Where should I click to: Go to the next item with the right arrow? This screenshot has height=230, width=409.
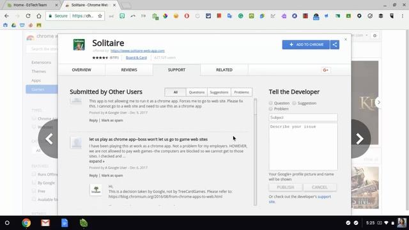[360, 139]
